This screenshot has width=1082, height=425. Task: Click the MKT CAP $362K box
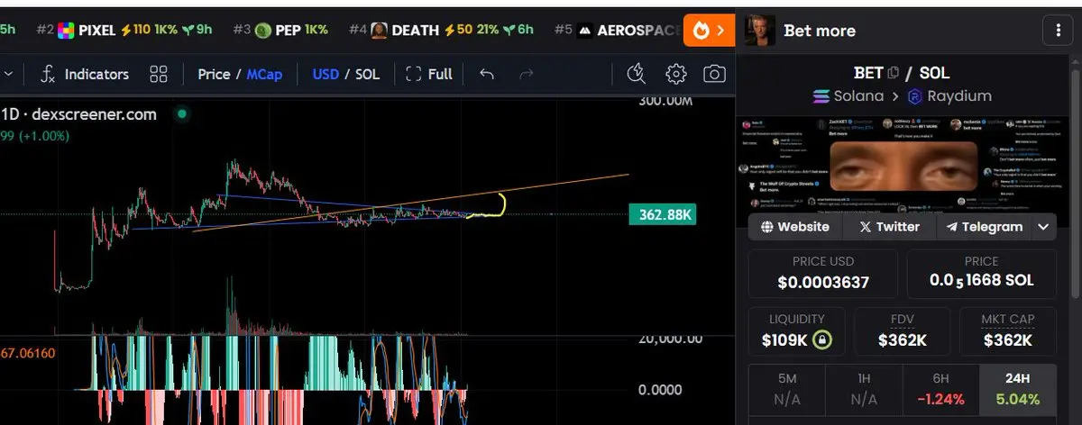click(x=1007, y=331)
